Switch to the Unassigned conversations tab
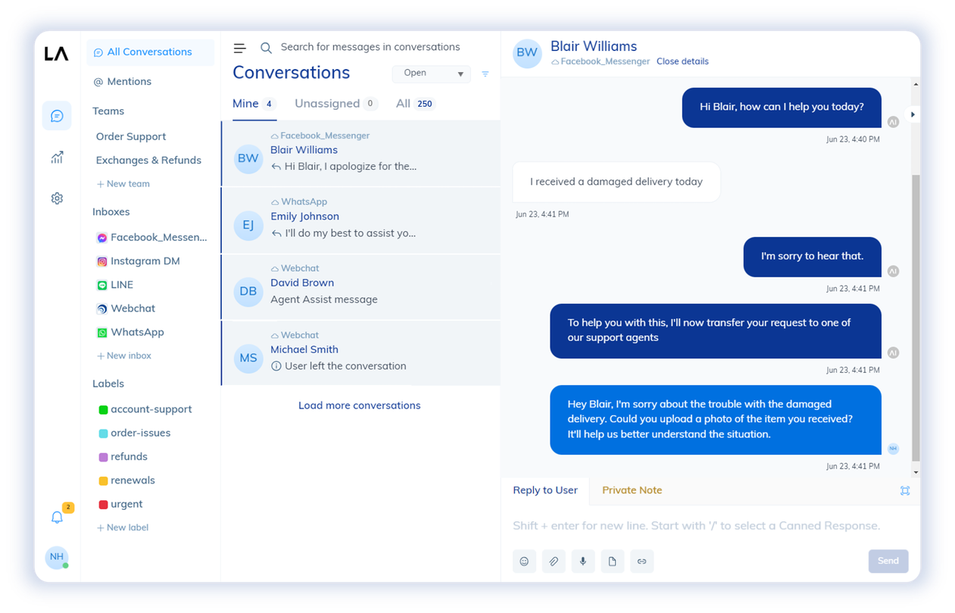This screenshot has width=955, height=613. point(329,103)
